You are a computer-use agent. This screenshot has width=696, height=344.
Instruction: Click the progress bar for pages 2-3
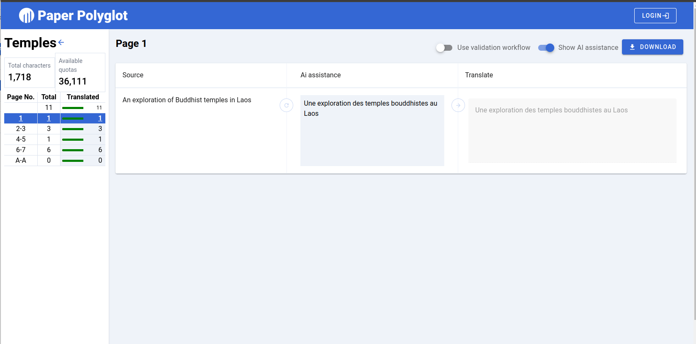tap(73, 129)
